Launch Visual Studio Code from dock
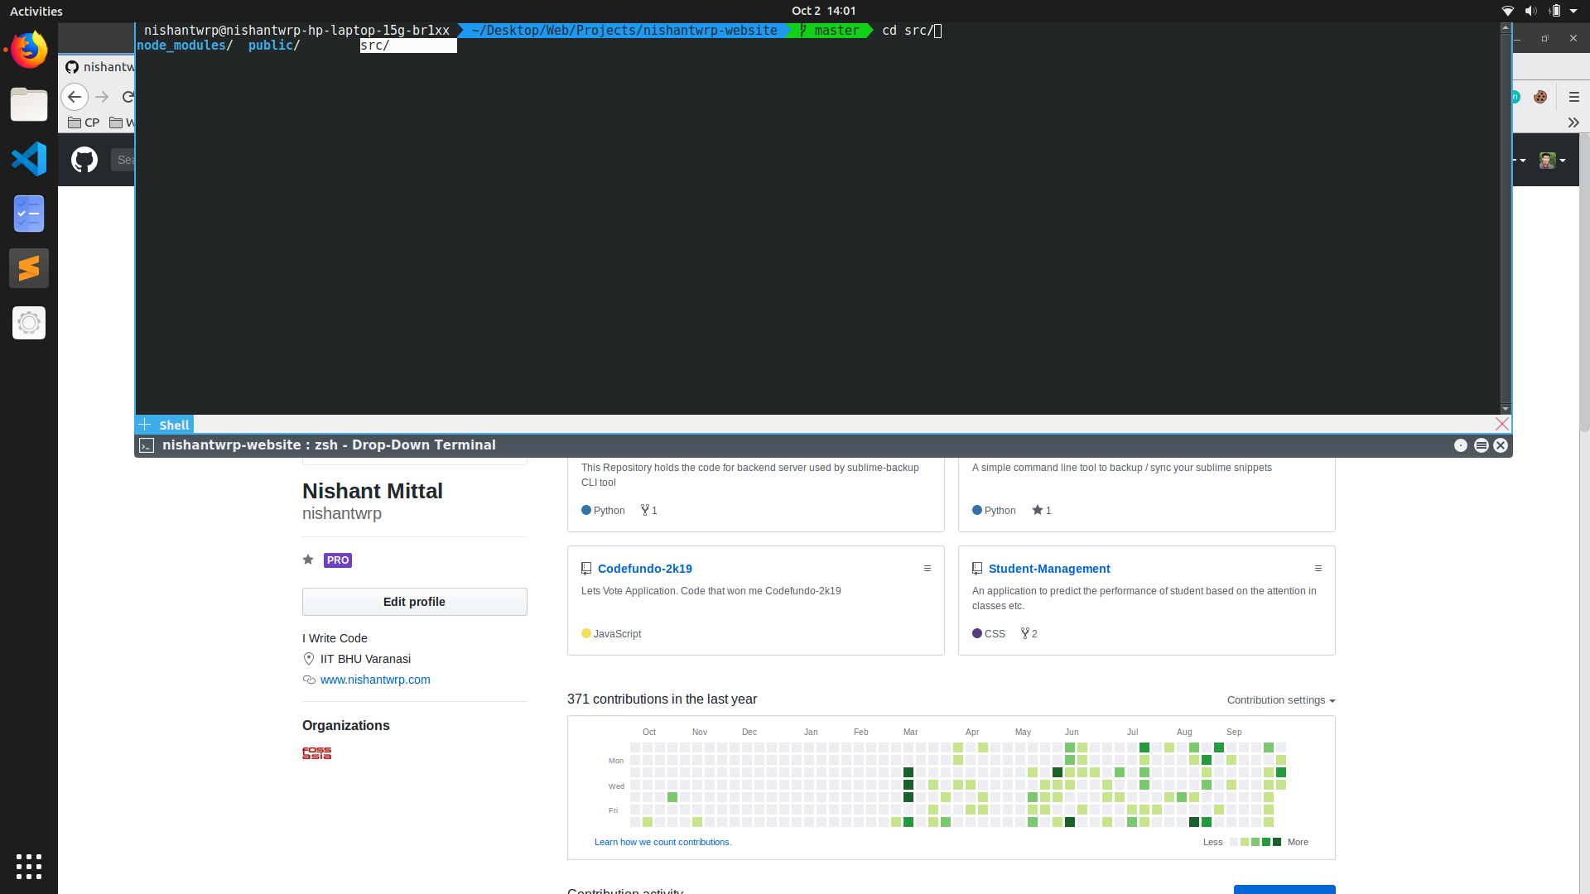1590x894 pixels. pos(29,159)
